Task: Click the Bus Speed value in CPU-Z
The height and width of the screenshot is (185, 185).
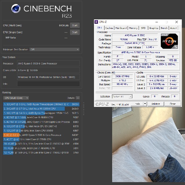Action: coord(122,84)
